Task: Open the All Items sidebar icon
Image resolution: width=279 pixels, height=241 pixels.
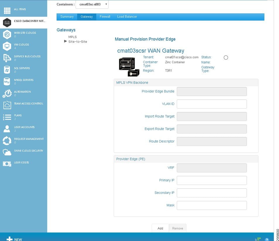Action: click(x=7, y=9)
